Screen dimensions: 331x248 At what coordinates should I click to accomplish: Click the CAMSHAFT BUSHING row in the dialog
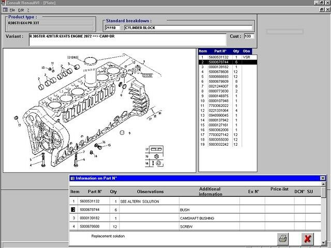[197, 219]
